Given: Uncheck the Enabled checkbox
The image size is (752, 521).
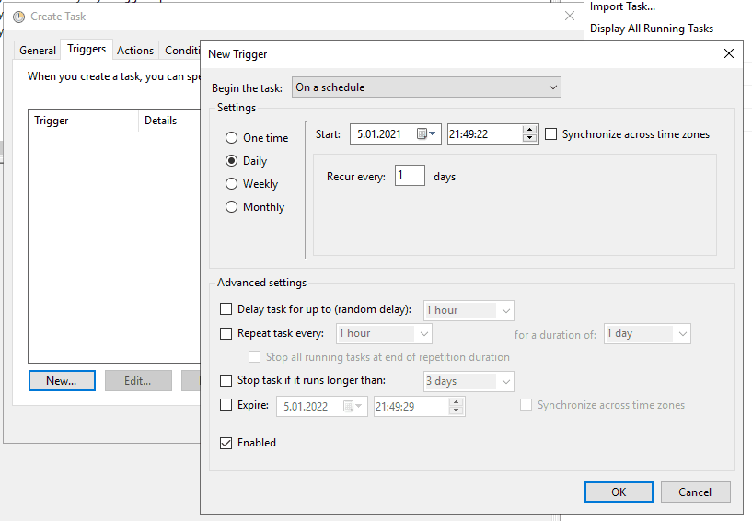Looking at the screenshot, I should pyautogui.click(x=226, y=443).
